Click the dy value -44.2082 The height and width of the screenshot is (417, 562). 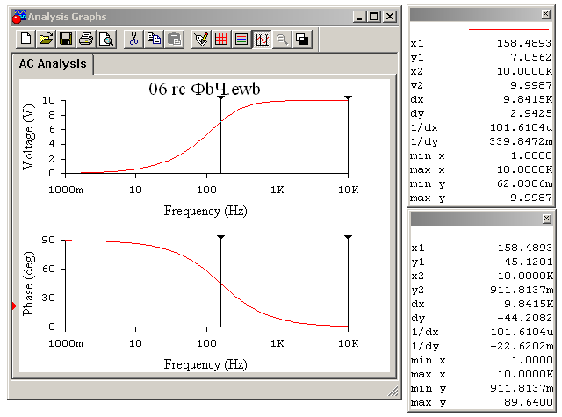pos(525,318)
